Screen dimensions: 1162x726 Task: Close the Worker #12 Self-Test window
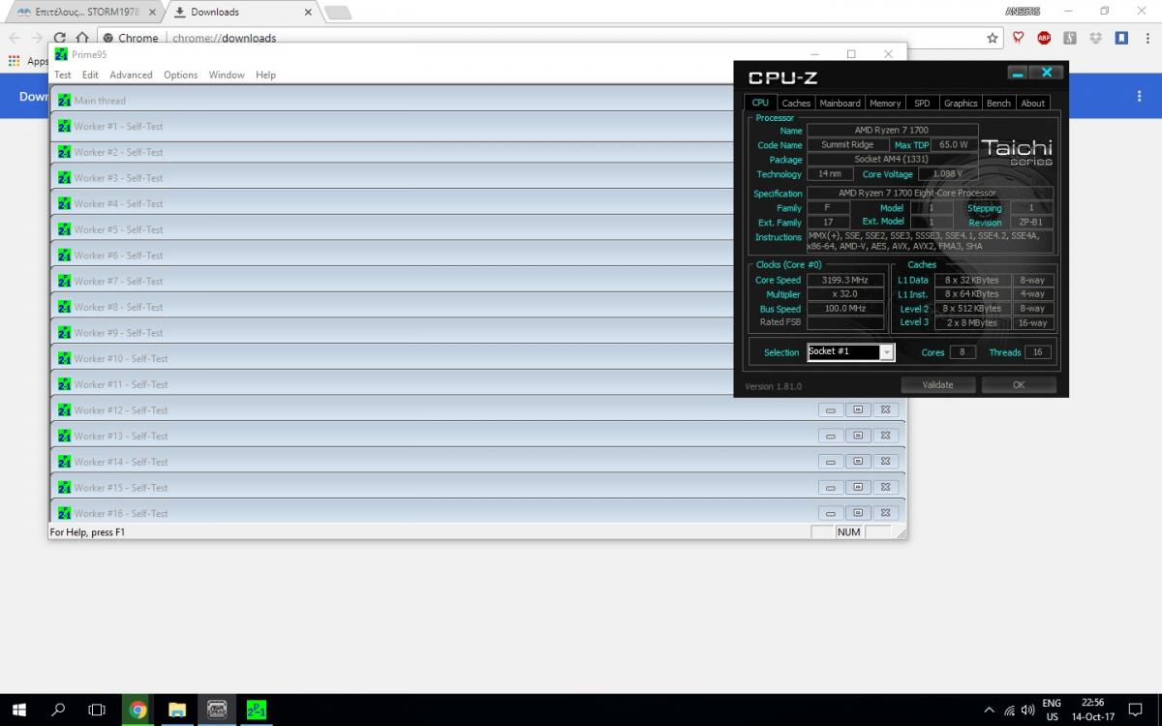pos(884,409)
